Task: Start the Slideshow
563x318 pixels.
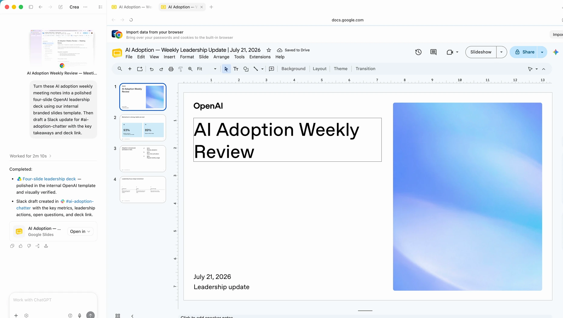Action: [x=481, y=52]
